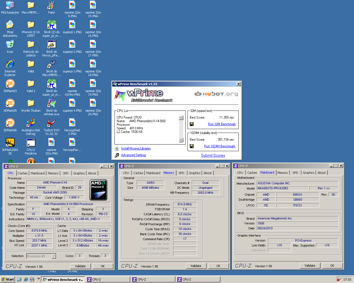
Task: Open CPU-Z Pendrive shortcut icon
Action: point(31,142)
